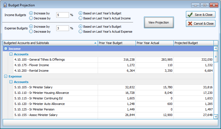Viewport: 221px width, 129px height.
Task: Sort by Prior Year Budget column header
Action: pyautogui.click(x=117, y=43)
